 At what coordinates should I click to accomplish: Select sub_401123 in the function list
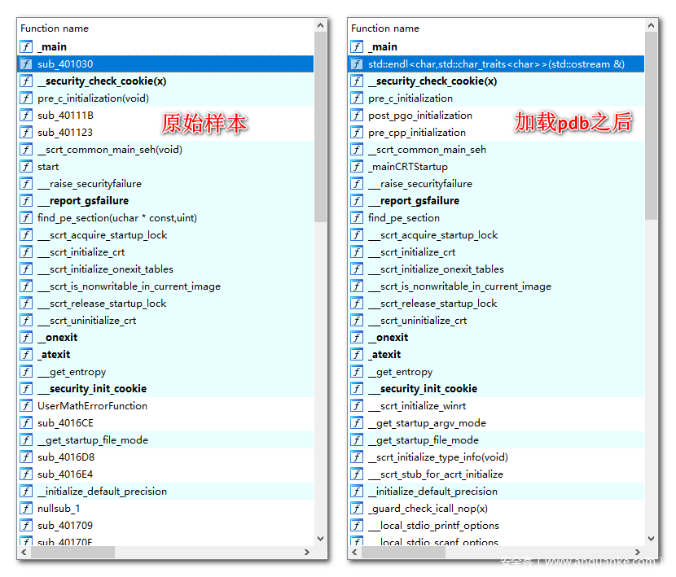[x=65, y=133]
